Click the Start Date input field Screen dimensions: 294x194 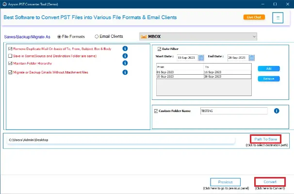pyautogui.click(x=187, y=58)
